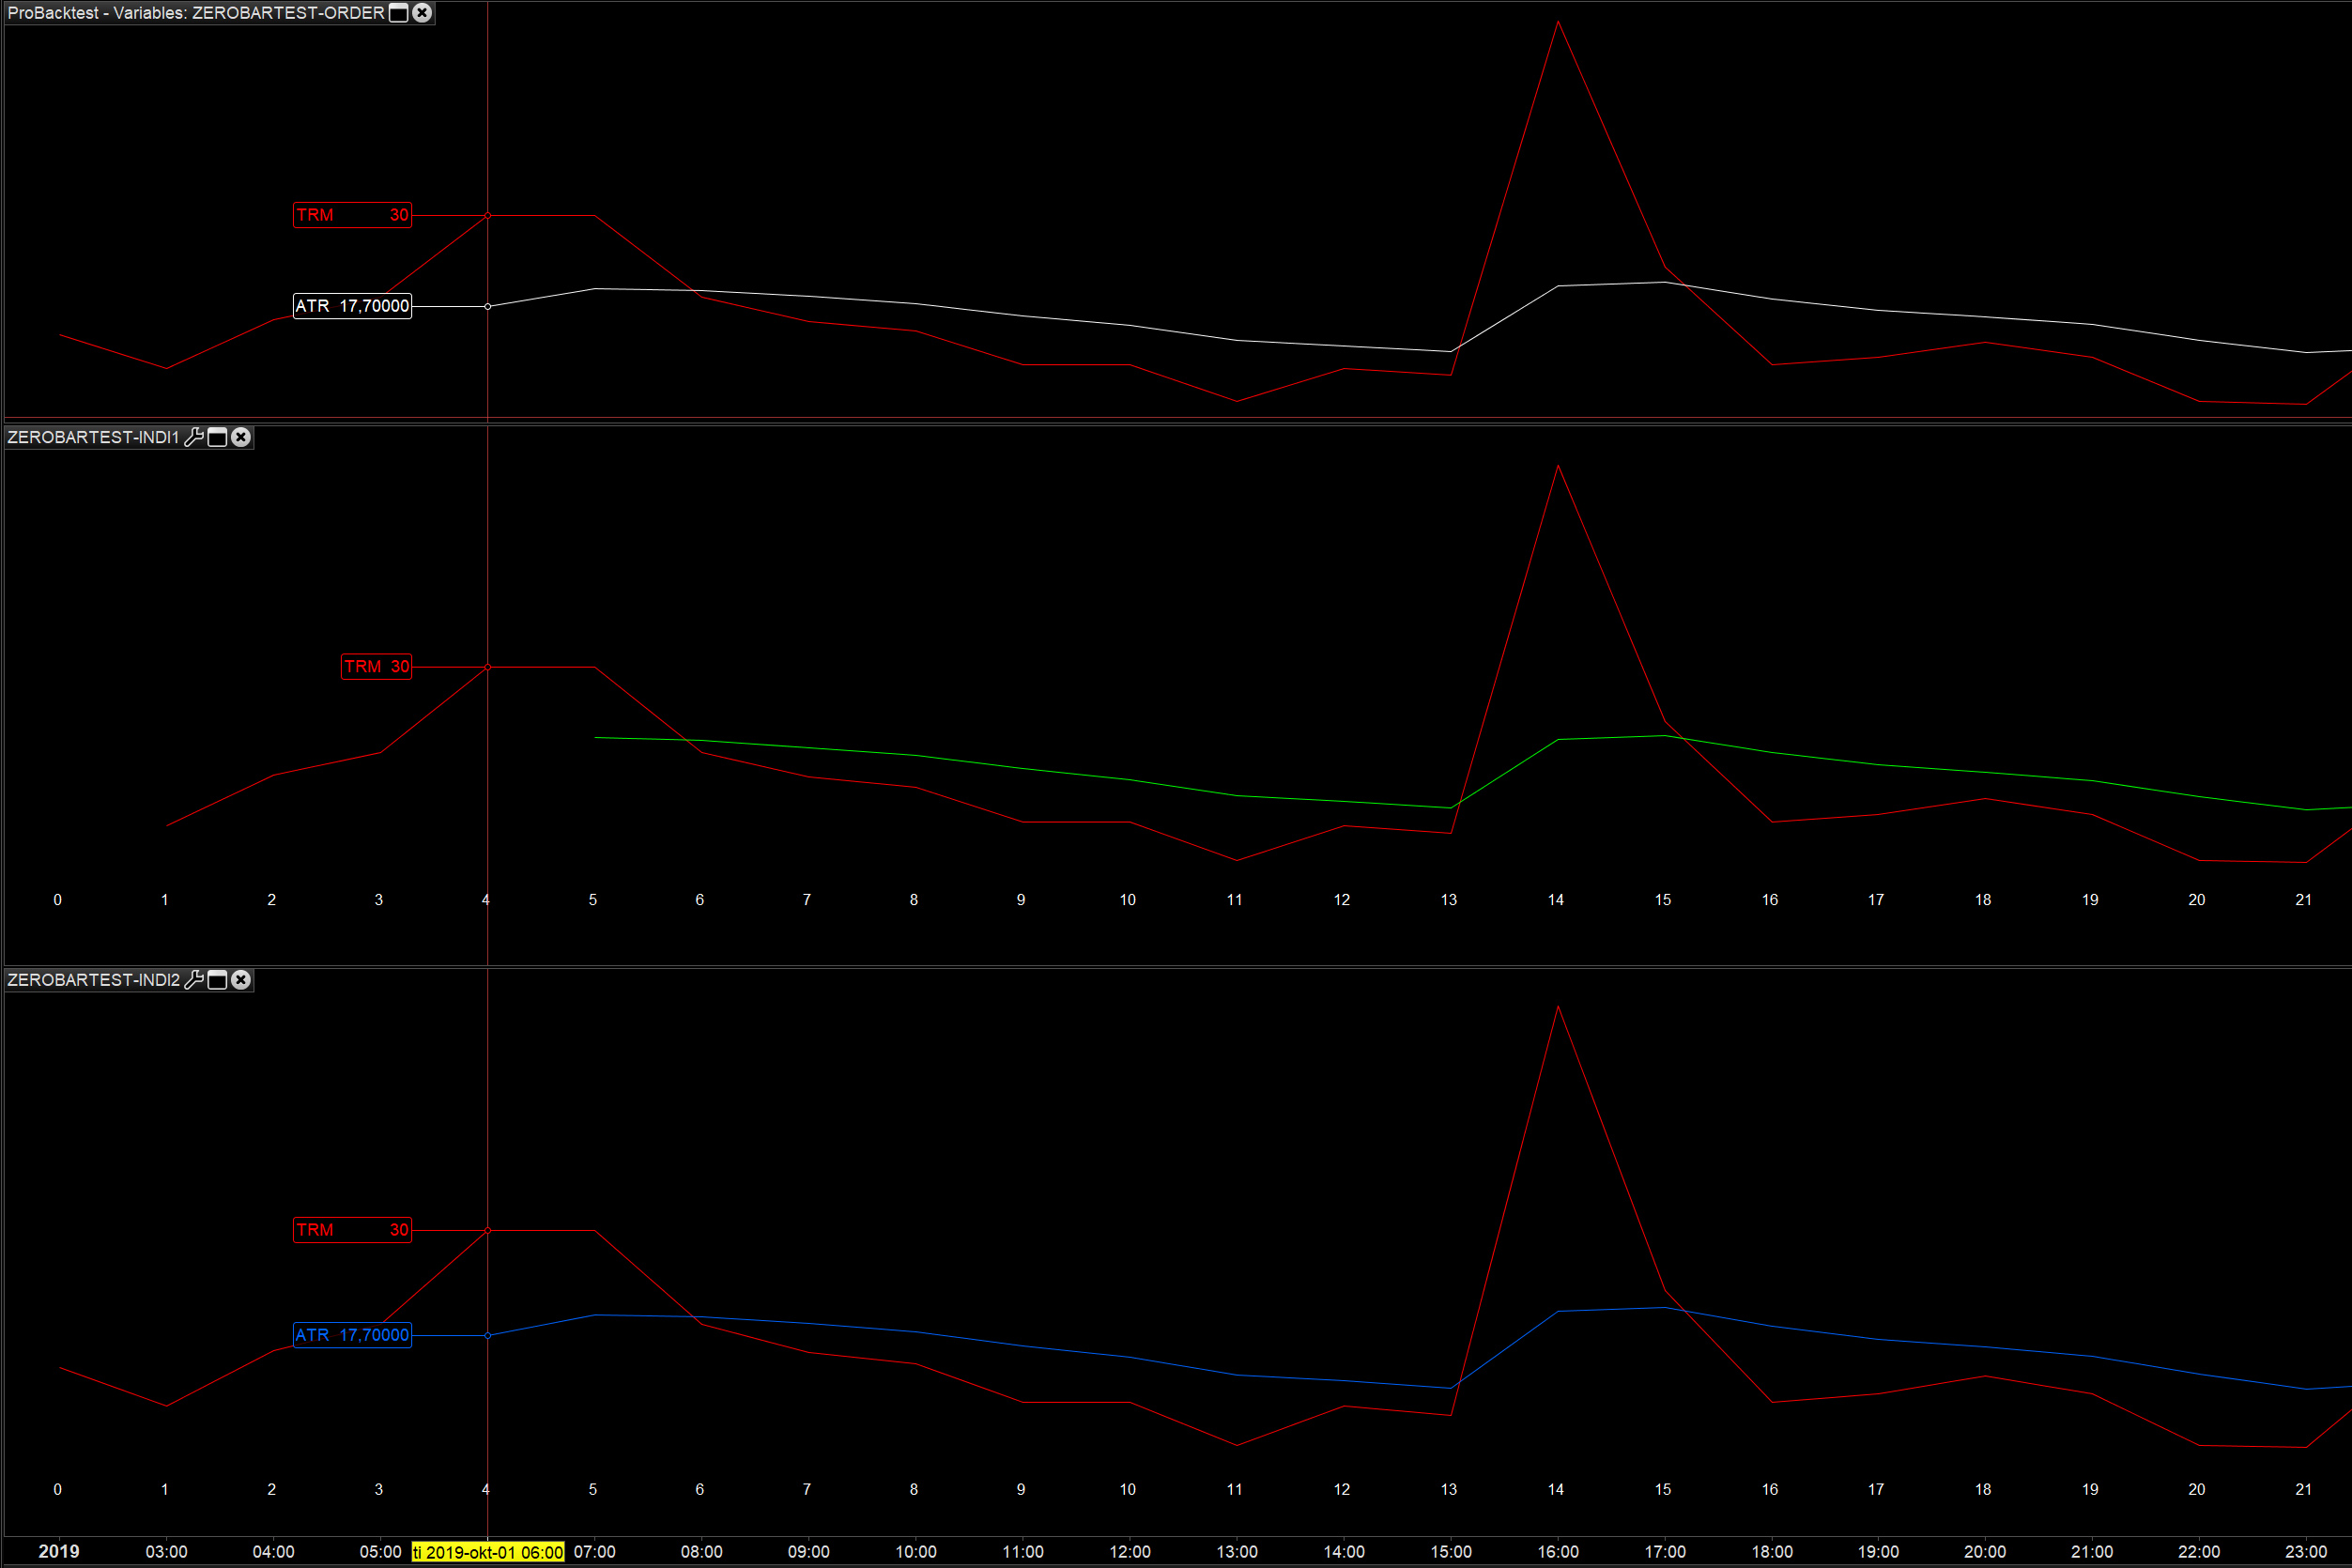Click the 2019 year label on time axis
The height and width of the screenshot is (1568, 2352).
point(58,1551)
